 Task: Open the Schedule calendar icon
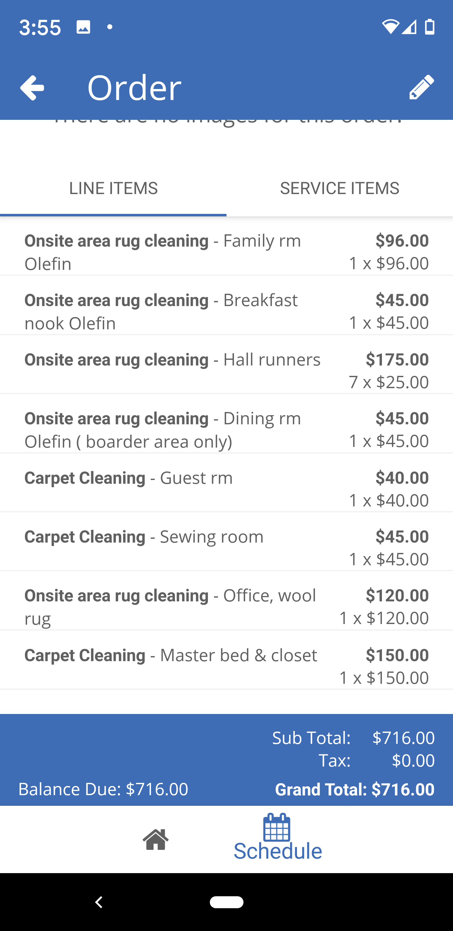277,827
